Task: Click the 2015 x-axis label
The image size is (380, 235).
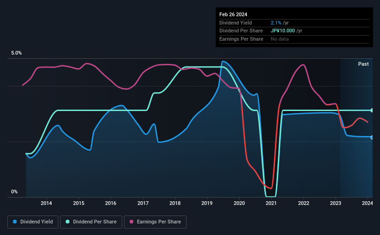Action: (x=79, y=203)
